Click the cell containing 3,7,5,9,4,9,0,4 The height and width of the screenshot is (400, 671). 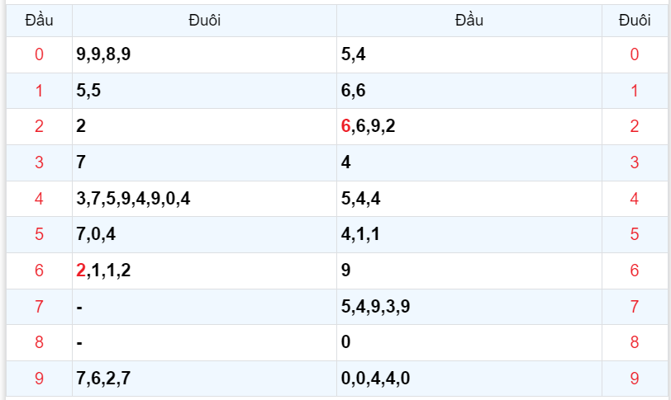(x=133, y=199)
